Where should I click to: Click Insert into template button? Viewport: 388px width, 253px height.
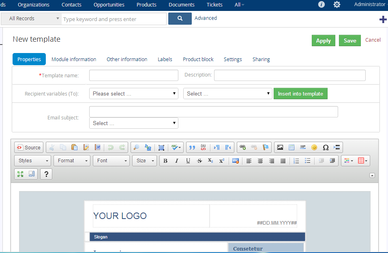pos(300,94)
